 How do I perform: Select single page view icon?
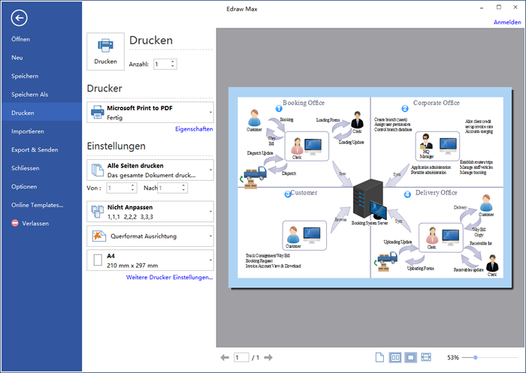[379, 358]
